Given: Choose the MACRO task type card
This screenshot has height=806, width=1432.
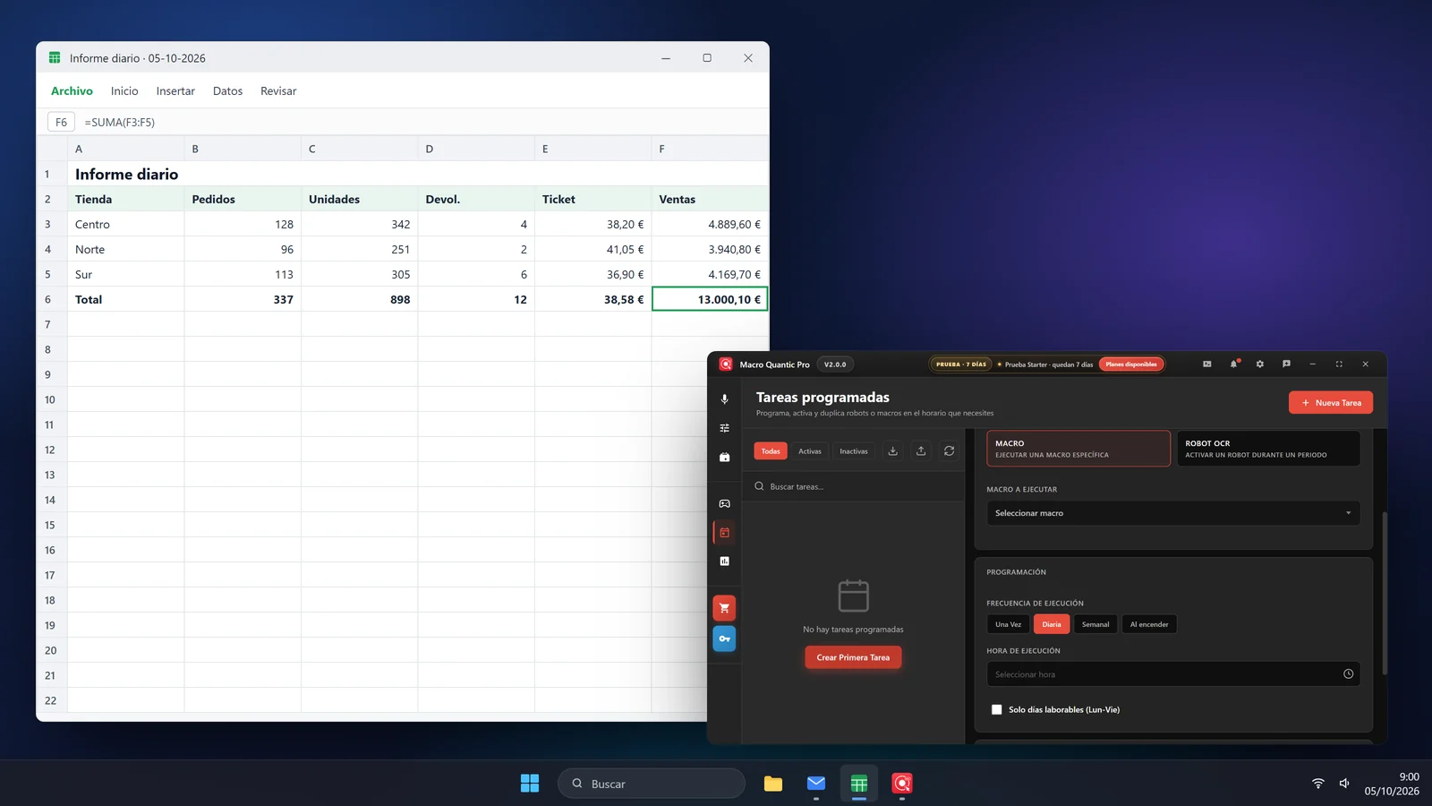Looking at the screenshot, I should click(x=1078, y=449).
